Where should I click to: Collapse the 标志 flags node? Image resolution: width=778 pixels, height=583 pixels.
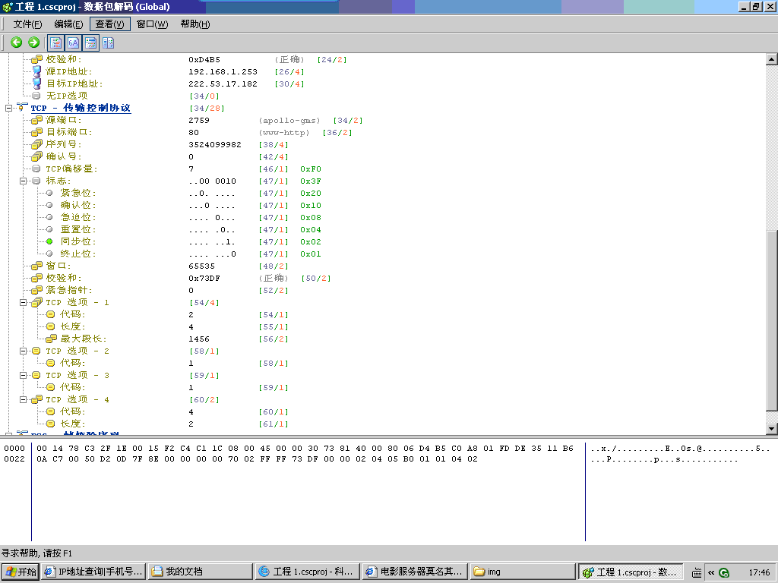click(24, 181)
